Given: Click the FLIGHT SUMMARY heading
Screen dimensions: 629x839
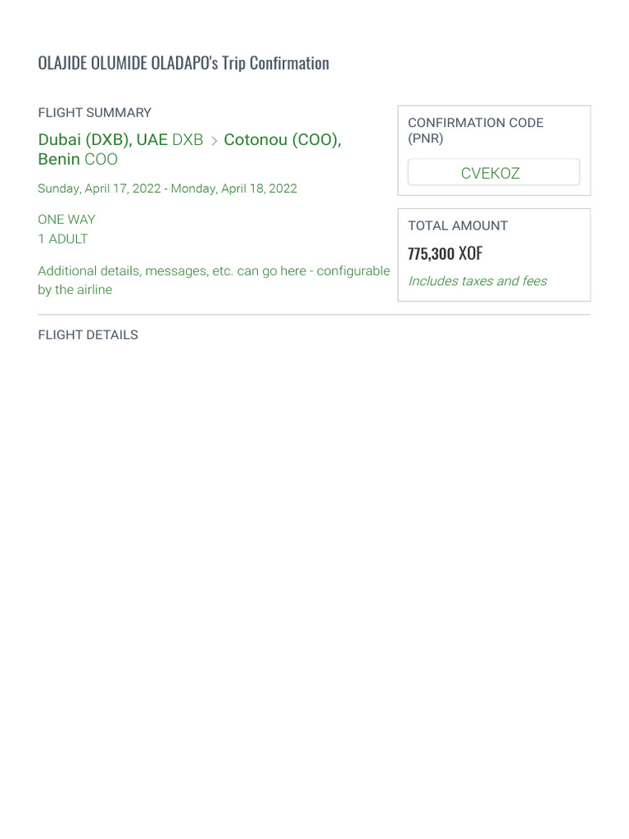Looking at the screenshot, I should [x=94, y=112].
